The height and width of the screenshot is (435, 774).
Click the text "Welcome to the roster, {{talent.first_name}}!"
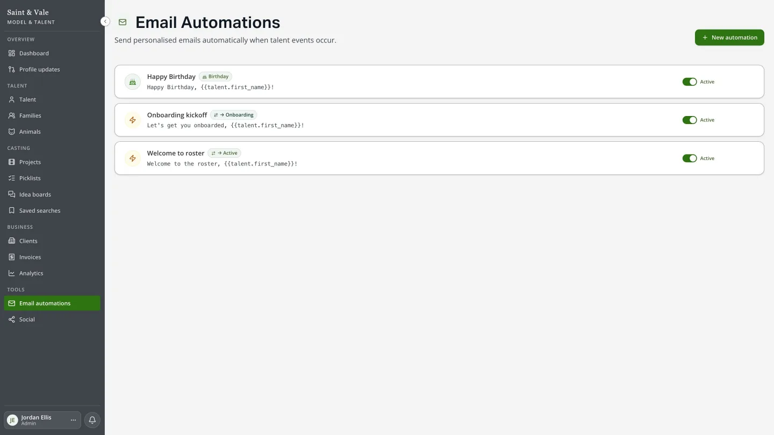[x=223, y=163]
